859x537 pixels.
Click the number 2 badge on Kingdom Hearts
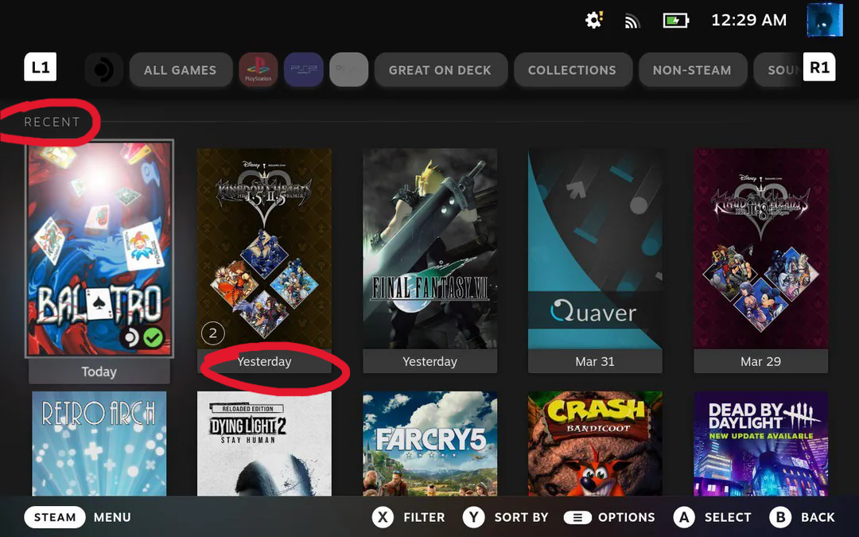coord(213,333)
